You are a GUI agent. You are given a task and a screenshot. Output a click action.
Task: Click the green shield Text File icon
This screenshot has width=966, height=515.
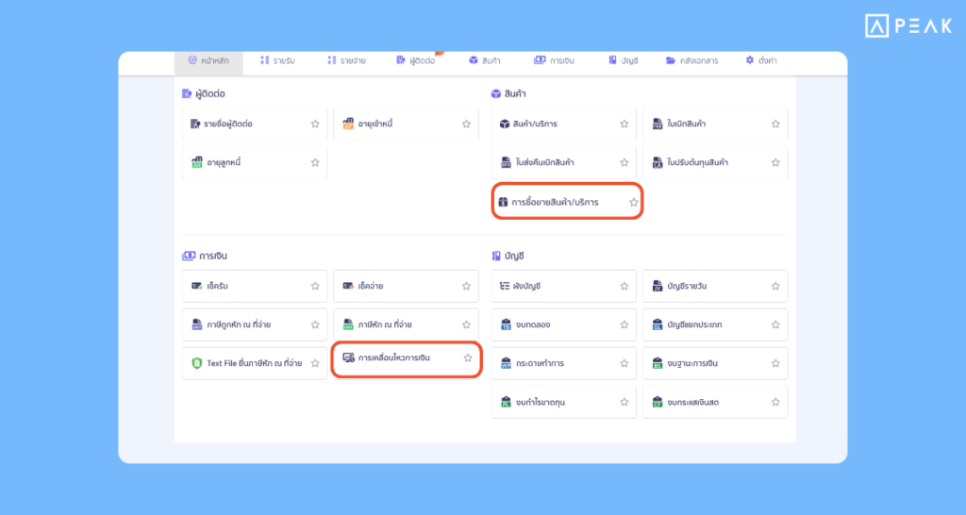[x=196, y=363]
